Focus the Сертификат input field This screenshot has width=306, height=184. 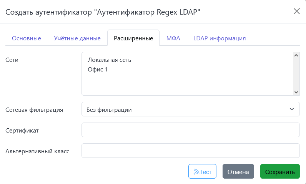click(x=190, y=130)
